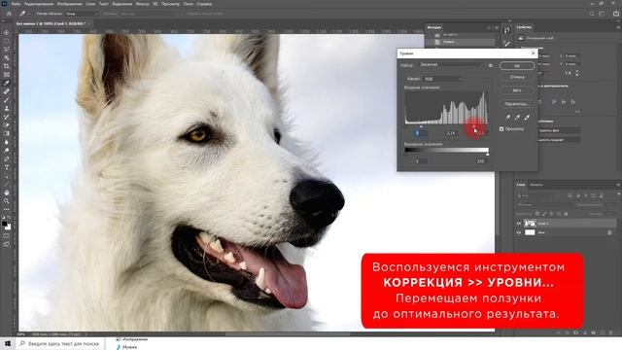Click the Windows taskbar search box
622x350 pixels.
pyautogui.click(x=61, y=343)
